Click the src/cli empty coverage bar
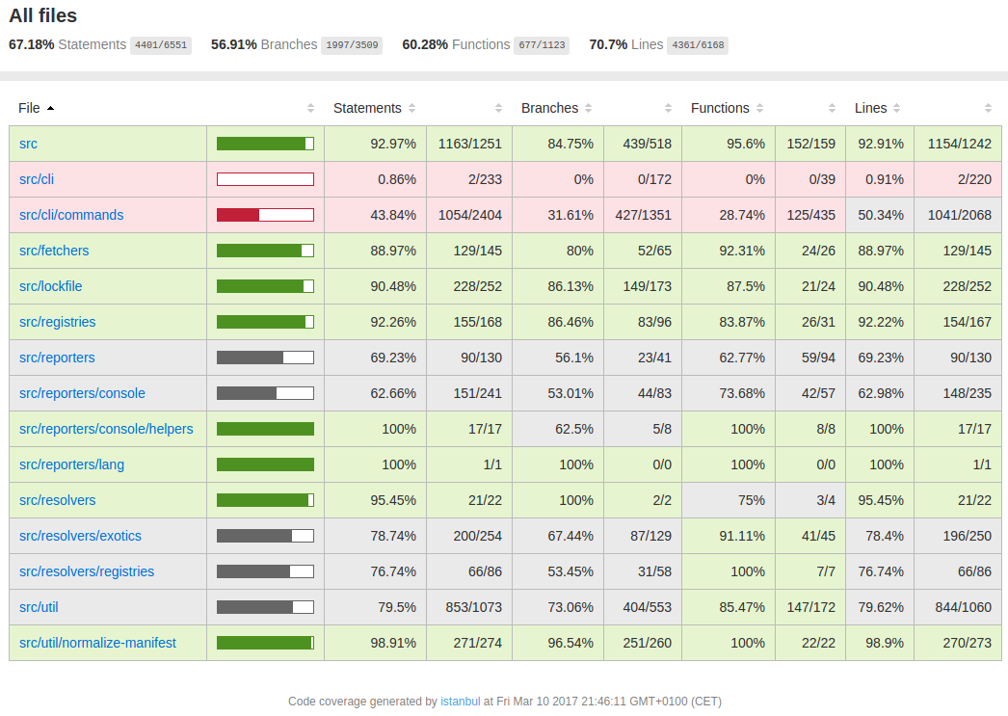 [265, 179]
